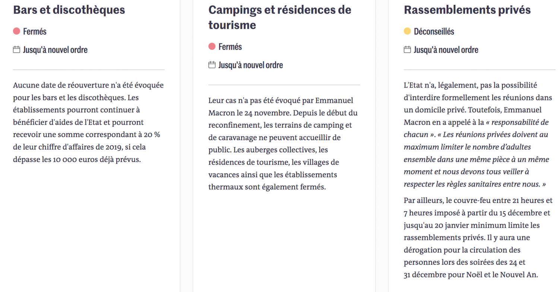
Task: Click the couvre-feu paragraph about 21 heures
Action: [478, 238]
